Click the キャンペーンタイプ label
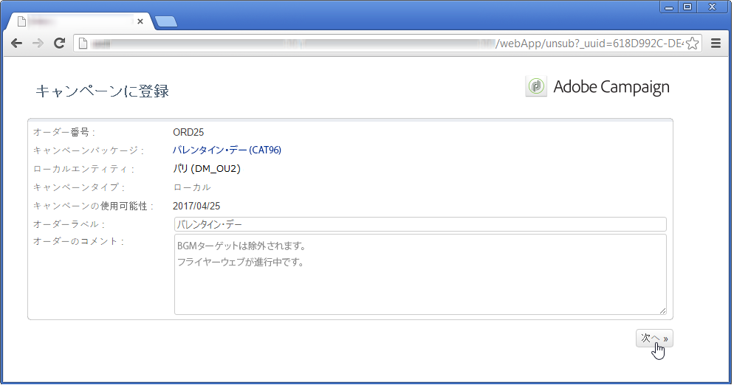The image size is (734, 385). click(78, 187)
